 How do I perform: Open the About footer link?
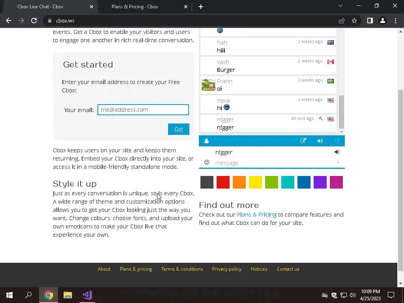[104, 269]
